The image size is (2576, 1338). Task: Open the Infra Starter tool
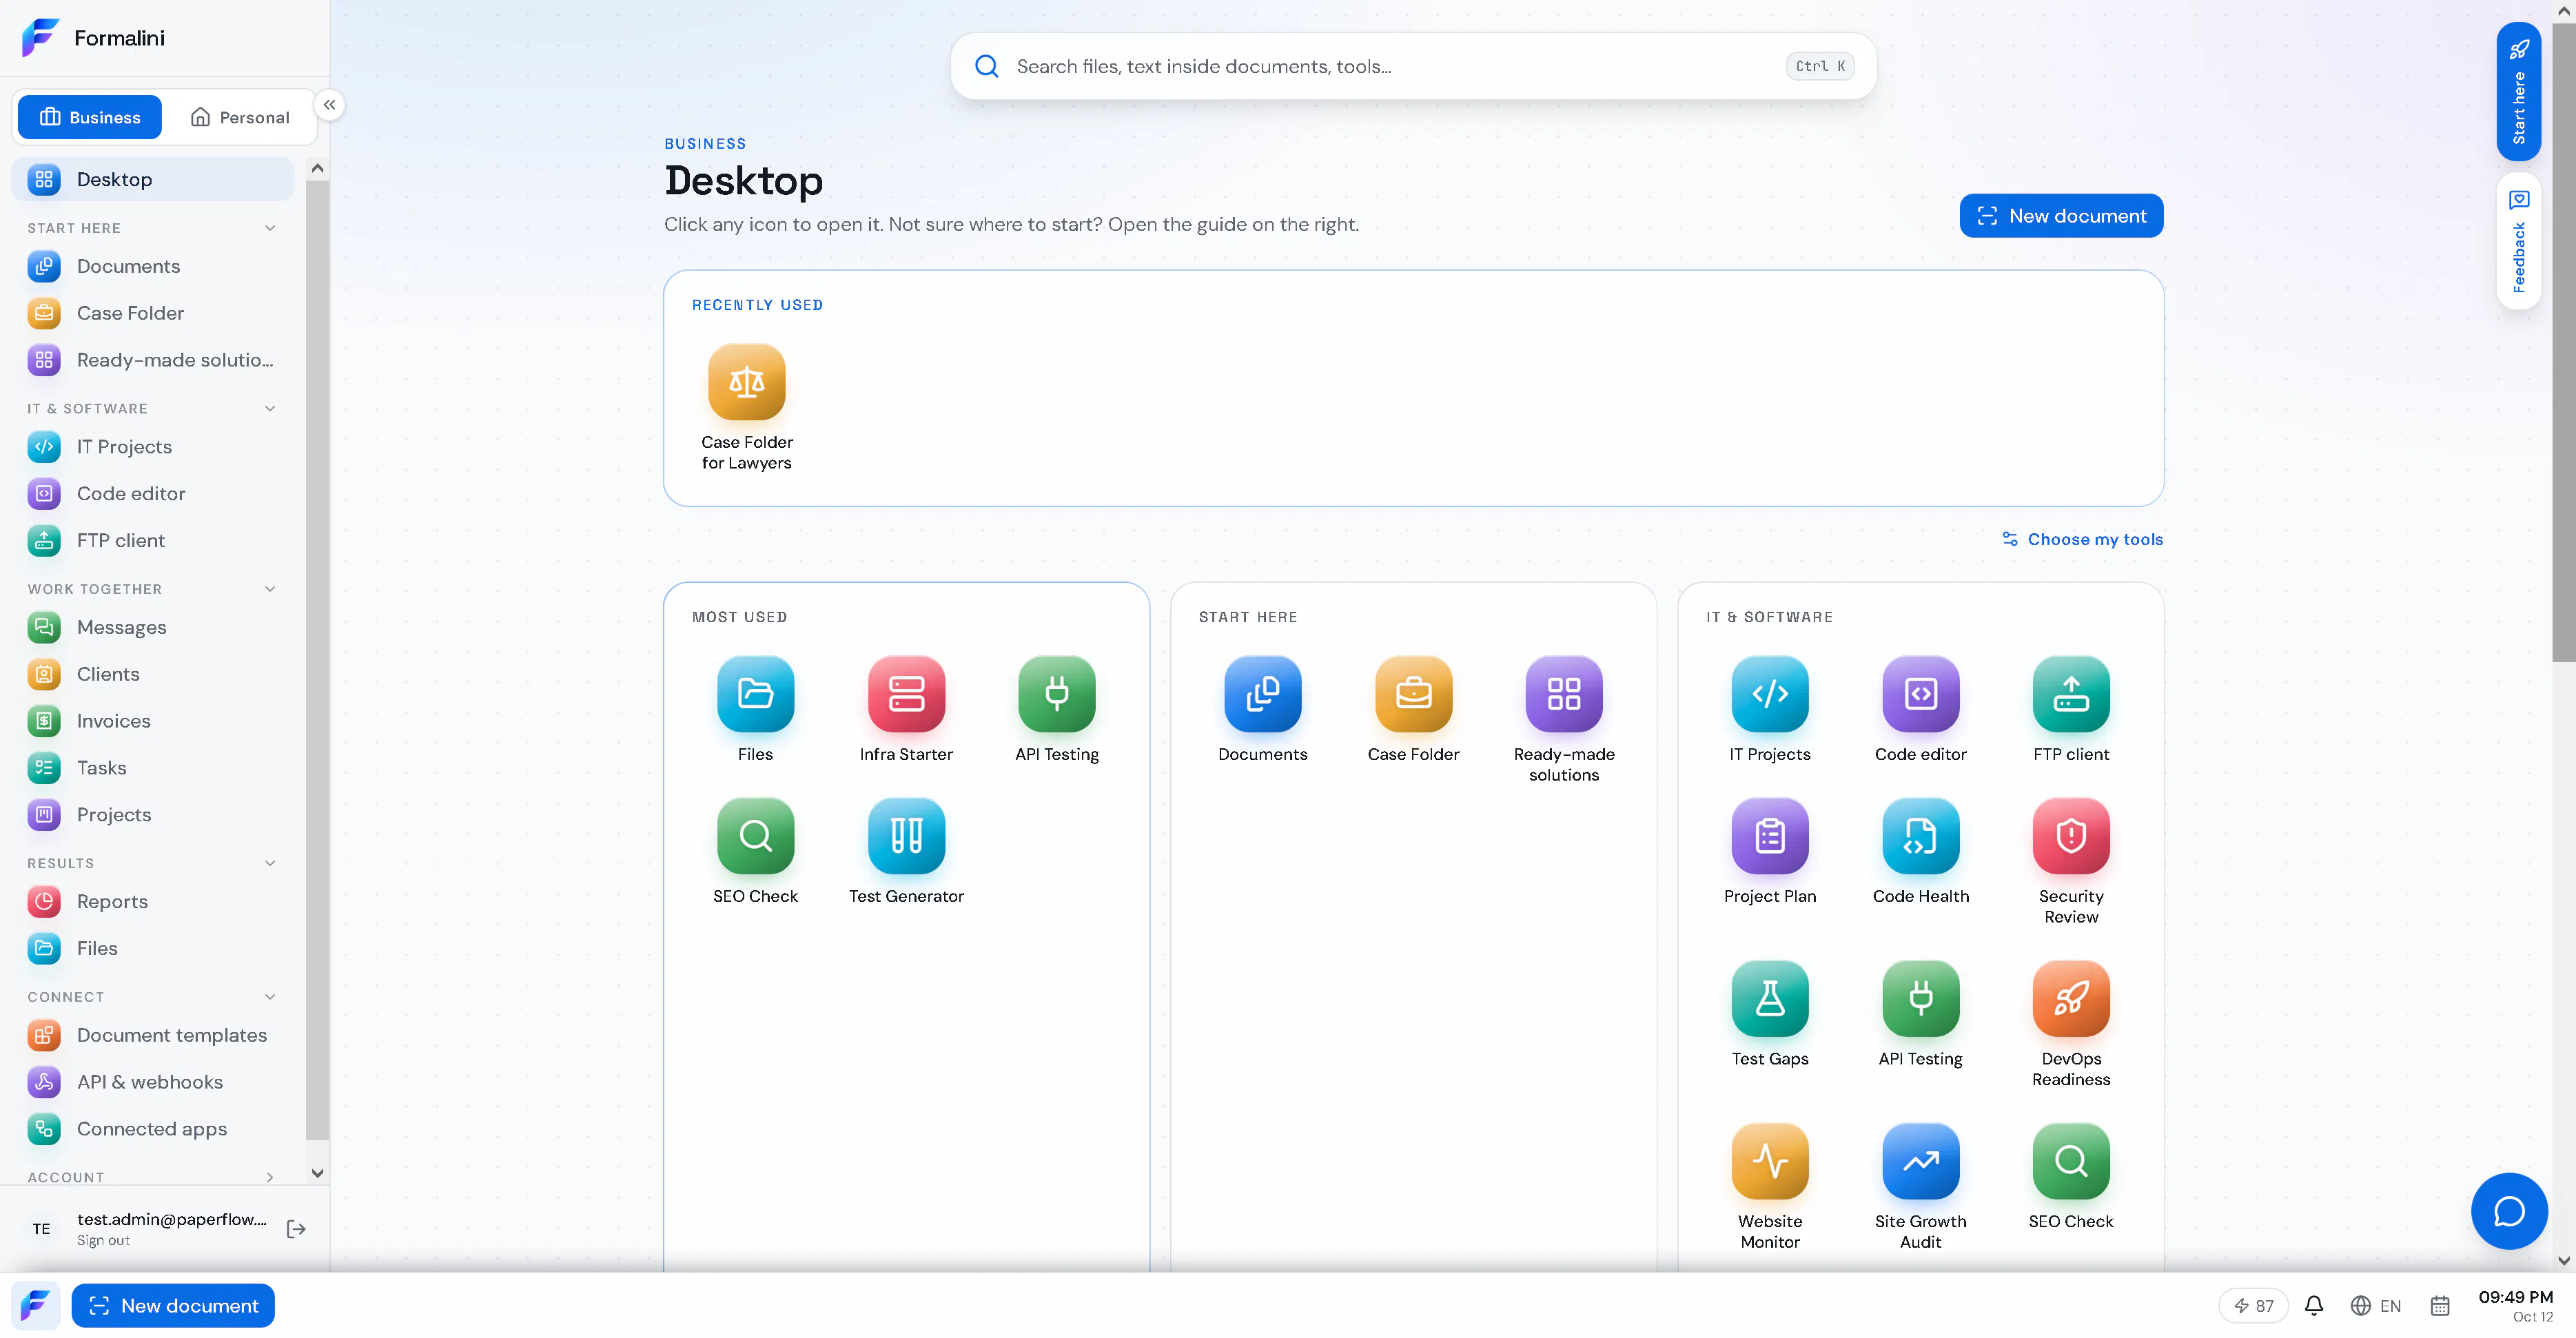[906, 710]
